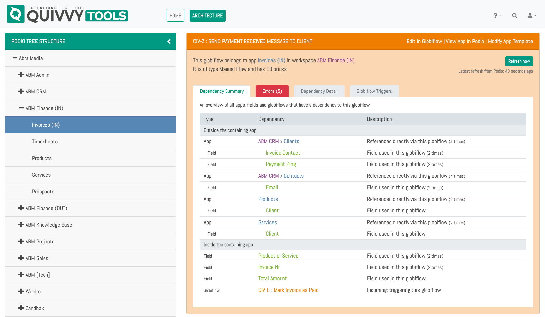Collapse the Podio Tree Structure panel
Viewport: 545px width, 317px height.
pos(169,42)
